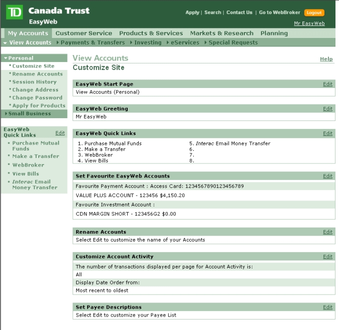This screenshot has width=339, height=330.
Task: Click the TD logo icon
Action: (x=14, y=12)
